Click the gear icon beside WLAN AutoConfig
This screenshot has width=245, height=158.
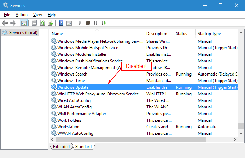53,107
